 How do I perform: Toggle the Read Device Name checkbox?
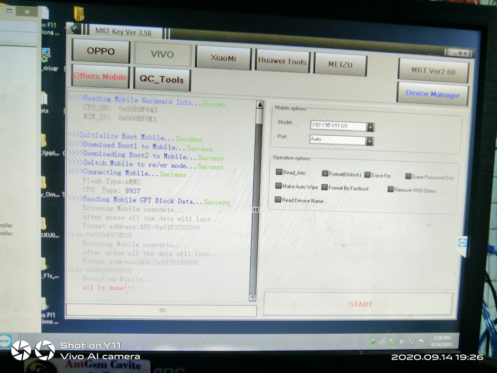pyautogui.click(x=277, y=199)
